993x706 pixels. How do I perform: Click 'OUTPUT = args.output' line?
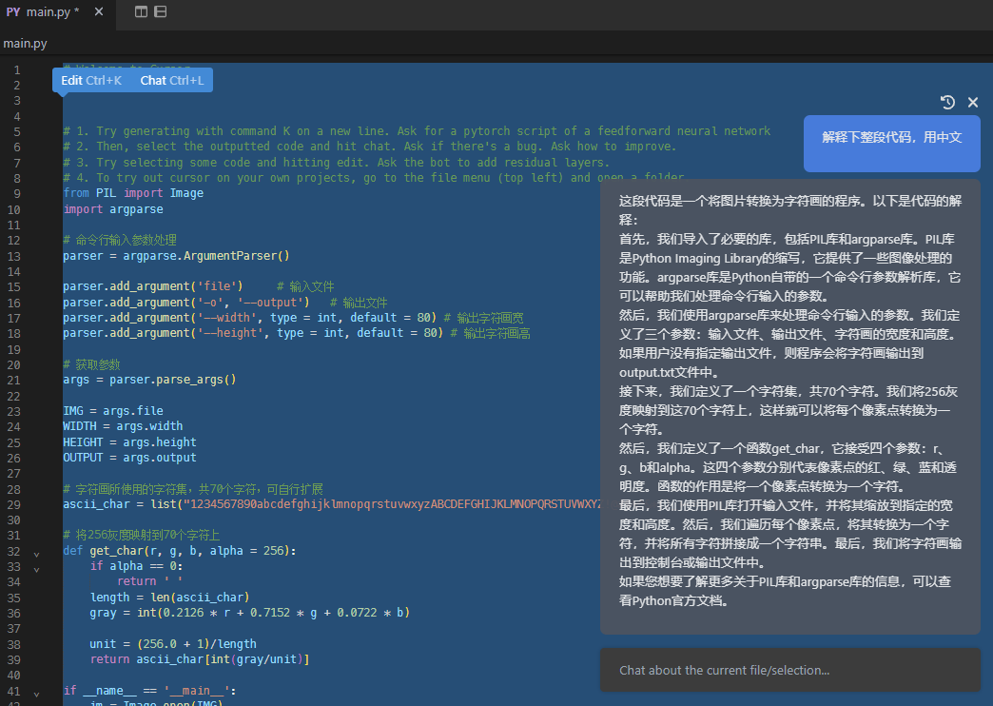click(x=129, y=458)
